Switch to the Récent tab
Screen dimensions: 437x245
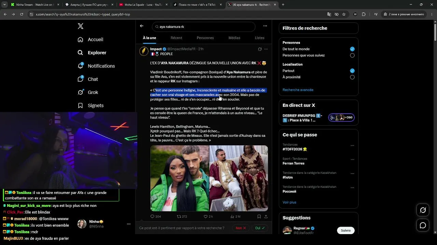point(176,38)
